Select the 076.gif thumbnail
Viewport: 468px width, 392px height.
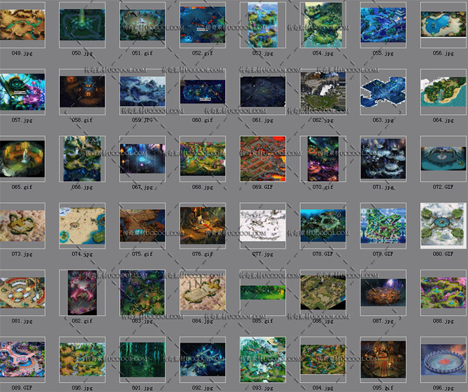[203, 226]
